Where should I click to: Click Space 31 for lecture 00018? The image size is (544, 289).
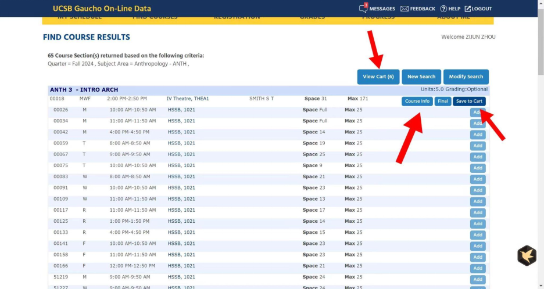[x=316, y=99]
